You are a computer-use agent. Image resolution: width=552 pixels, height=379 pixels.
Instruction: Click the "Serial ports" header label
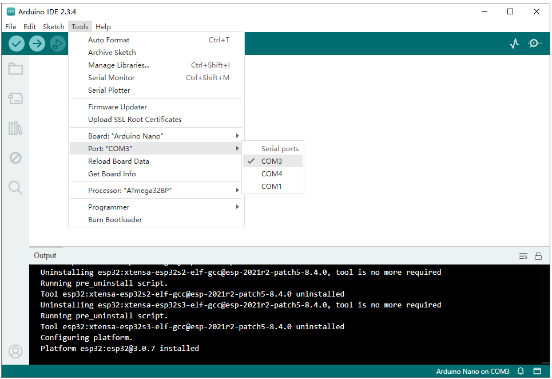[280, 149]
